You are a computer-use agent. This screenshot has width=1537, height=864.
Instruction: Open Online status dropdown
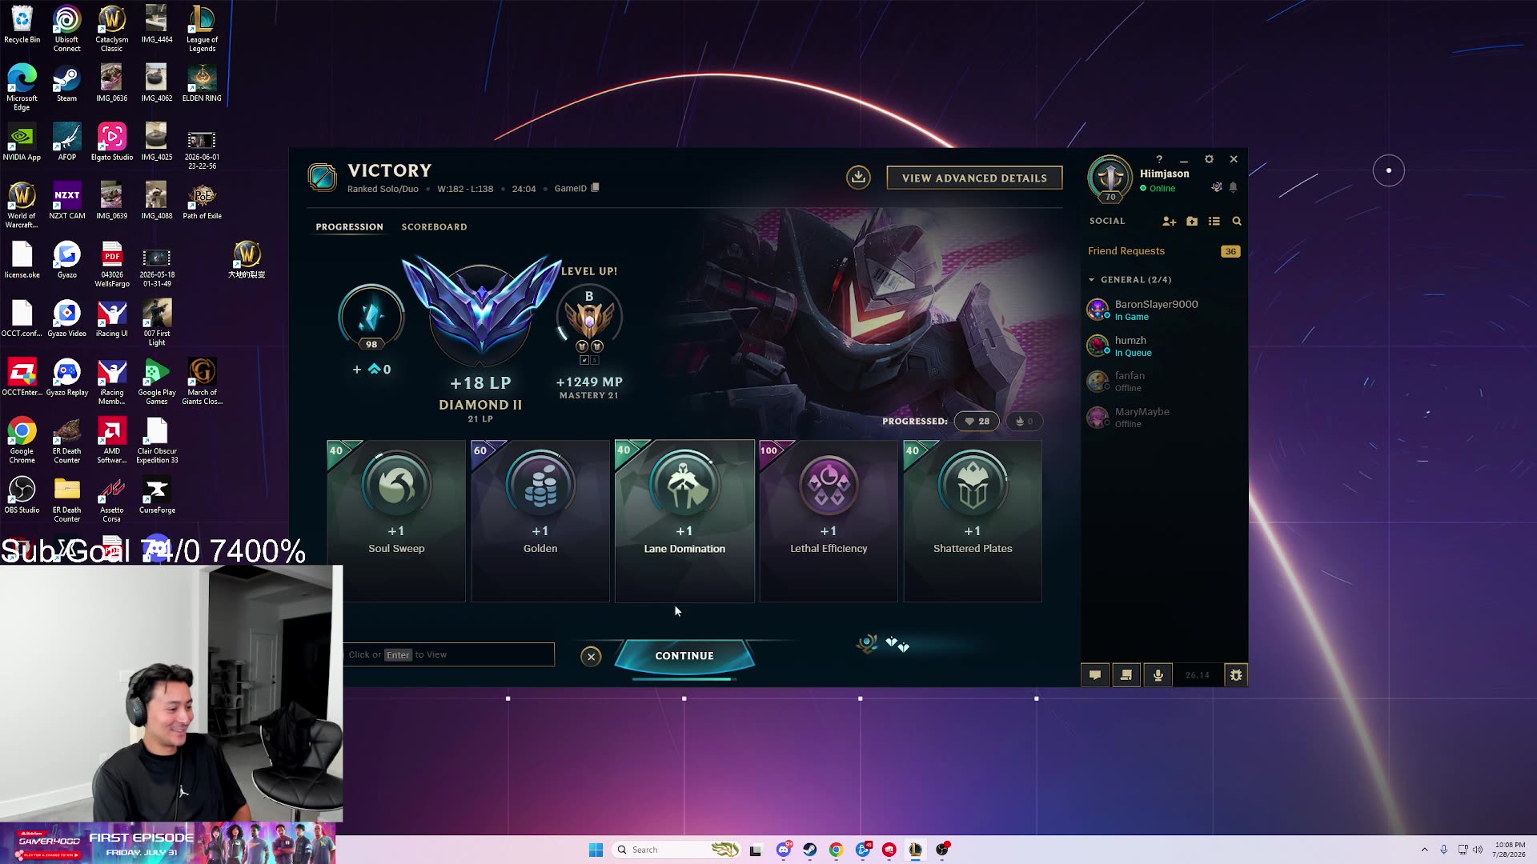(x=1158, y=189)
